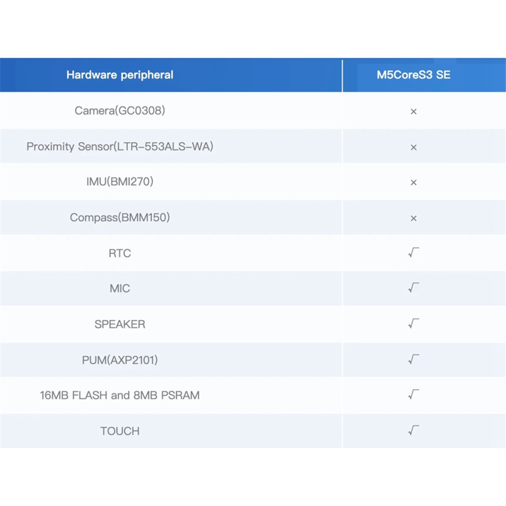The height and width of the screenshot is (506, 506).
Task: Click the X mark in the IMU(BMI270) row
Action: 413,182
